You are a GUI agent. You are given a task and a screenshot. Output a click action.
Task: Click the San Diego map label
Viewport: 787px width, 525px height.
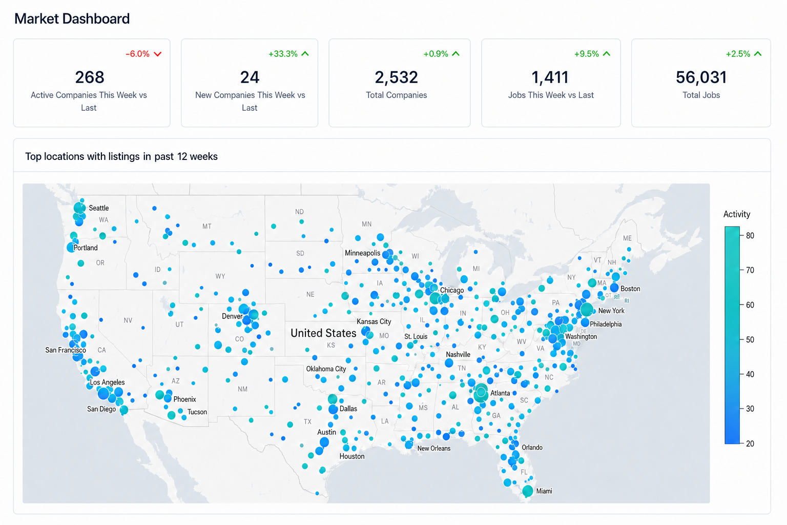tap(101, 409)
